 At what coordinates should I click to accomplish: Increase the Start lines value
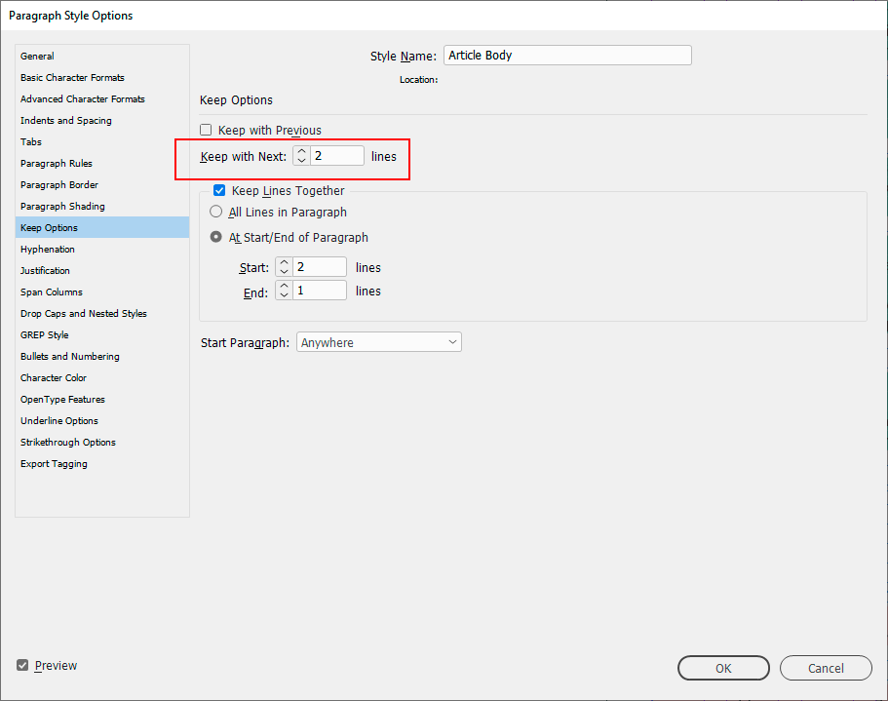(x=283, y=261)
